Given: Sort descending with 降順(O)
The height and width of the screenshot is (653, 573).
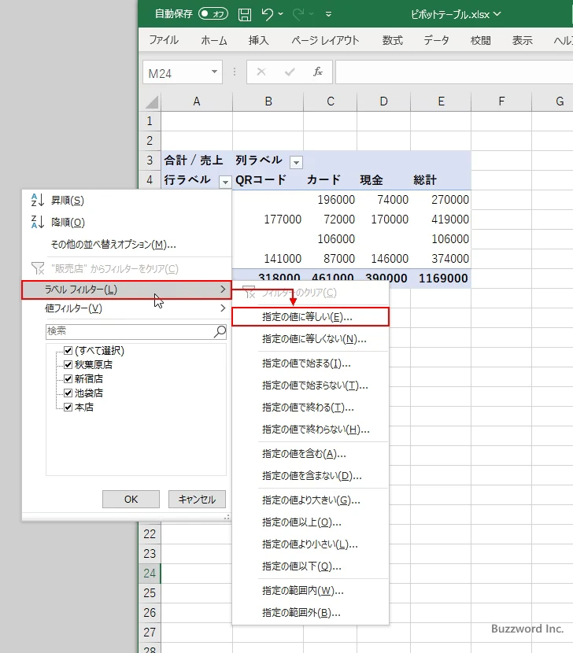Looking at the screenshot, I should coord(126,222).
